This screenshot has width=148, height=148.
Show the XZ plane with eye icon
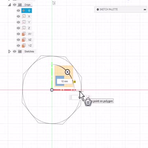pyautogui.click(x=18, y=40)
